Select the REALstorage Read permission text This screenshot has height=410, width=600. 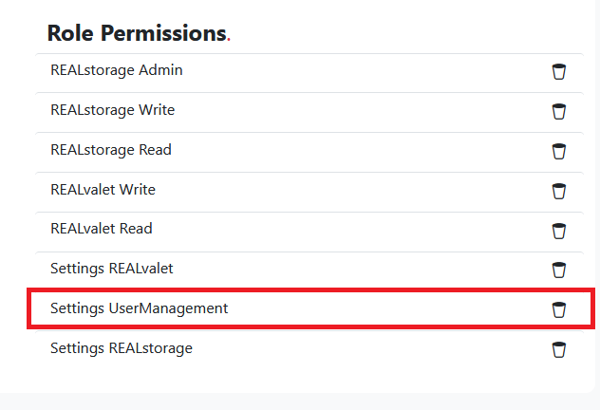111,150
